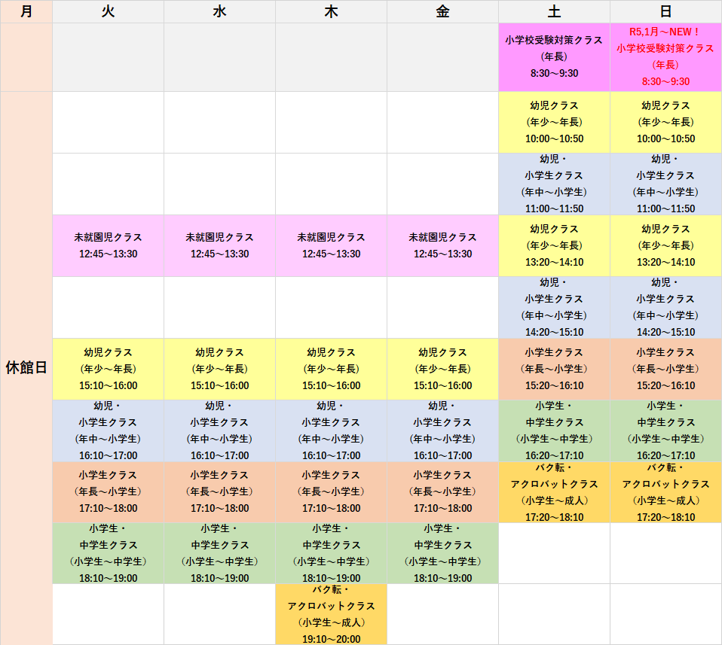The height and width of the screenshot is (645, 722).
Task: Select the 火 column header
Action: point(108,12)
